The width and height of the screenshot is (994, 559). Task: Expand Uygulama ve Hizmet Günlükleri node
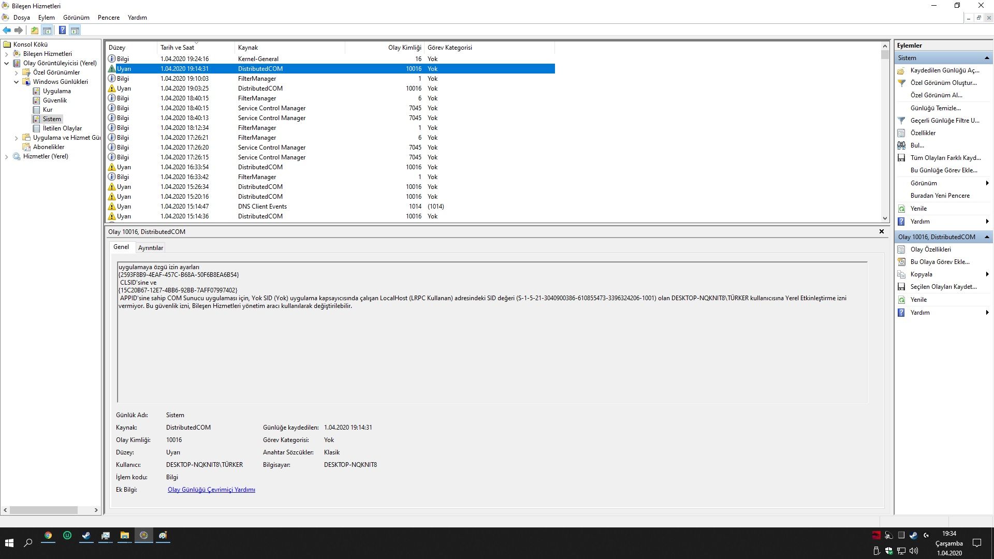point(16,138)
